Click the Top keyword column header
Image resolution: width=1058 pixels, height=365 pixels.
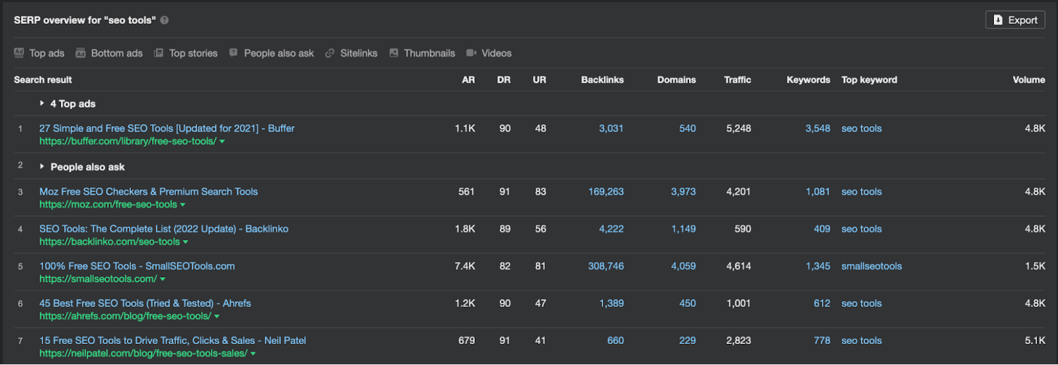[869, 80]
